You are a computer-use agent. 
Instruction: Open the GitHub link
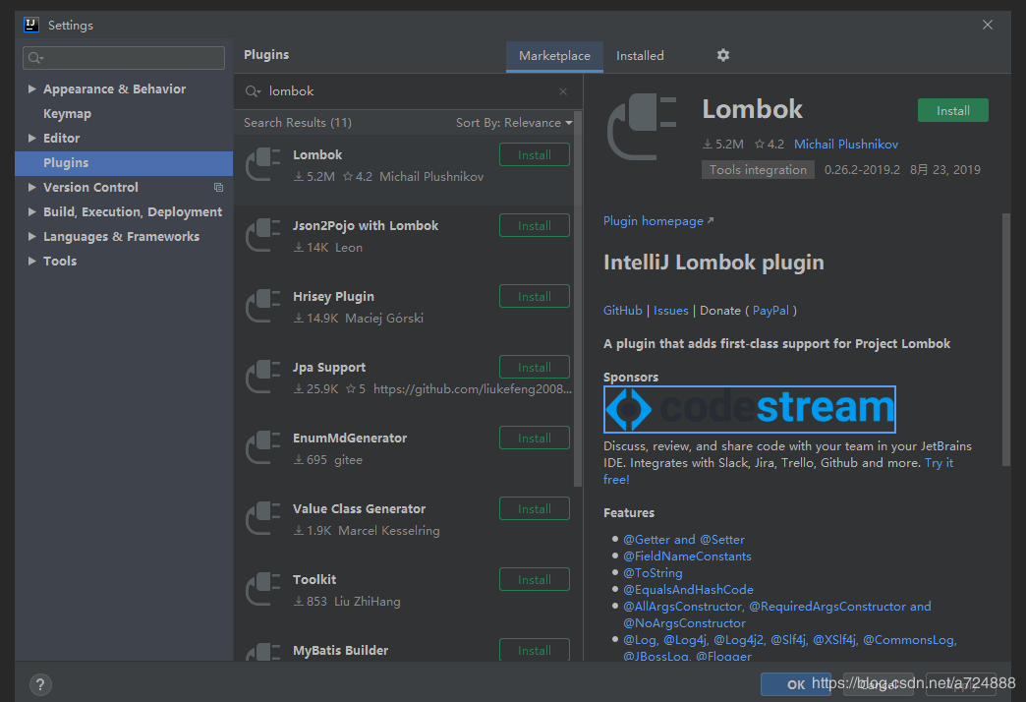622,311
